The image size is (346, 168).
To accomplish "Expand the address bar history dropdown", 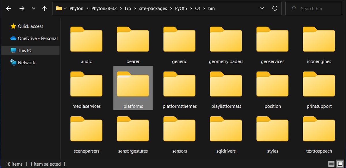I will [x=262, y=8].
